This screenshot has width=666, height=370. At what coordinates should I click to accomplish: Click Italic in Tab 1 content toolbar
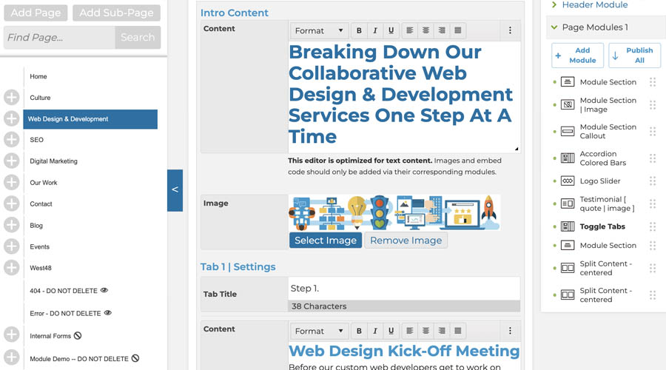375,331
